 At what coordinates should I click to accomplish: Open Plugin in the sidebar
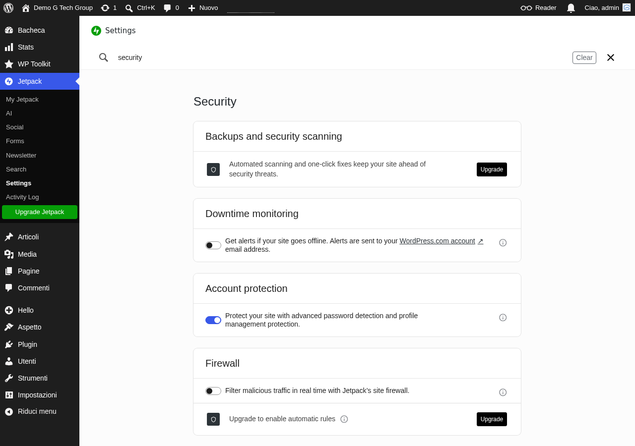(x=40, y=344)
